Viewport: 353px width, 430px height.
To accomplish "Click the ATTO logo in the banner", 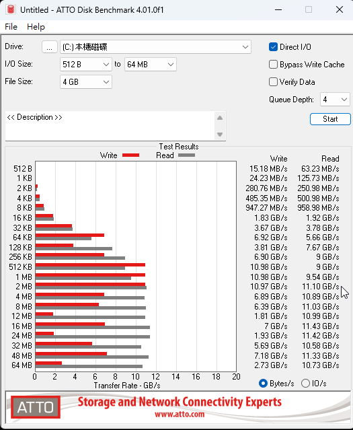I will tap(36, 407).
